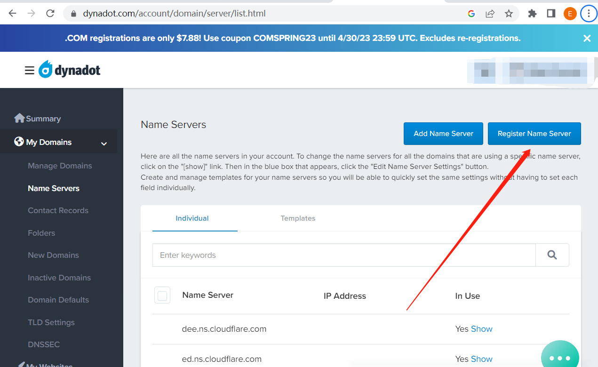Click the Add Name Server button
Screen dimensions: 598x367
443,134
